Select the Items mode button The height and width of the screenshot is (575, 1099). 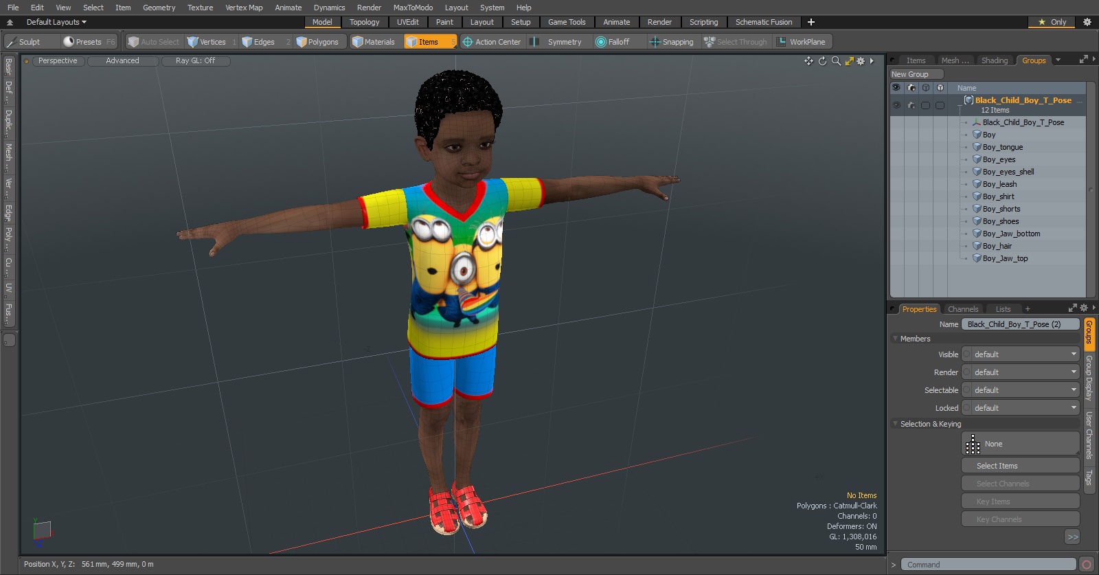430,42
